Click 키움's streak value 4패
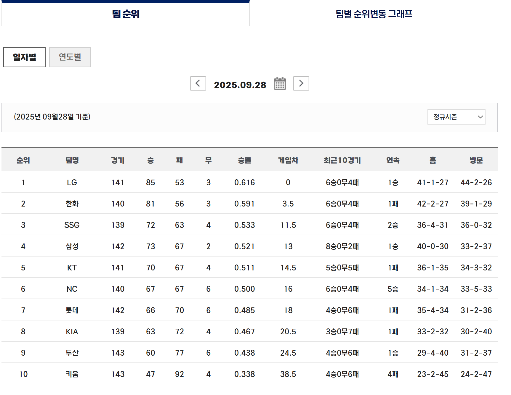Screen dimensions: 511x395 click(x=393, y=374)
